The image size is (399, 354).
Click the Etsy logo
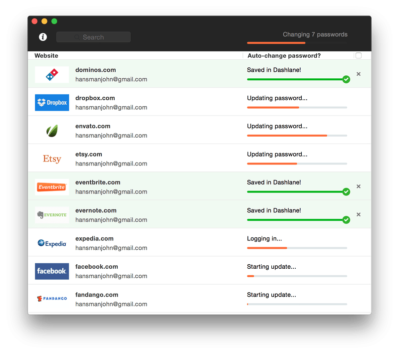click(52, 159)
